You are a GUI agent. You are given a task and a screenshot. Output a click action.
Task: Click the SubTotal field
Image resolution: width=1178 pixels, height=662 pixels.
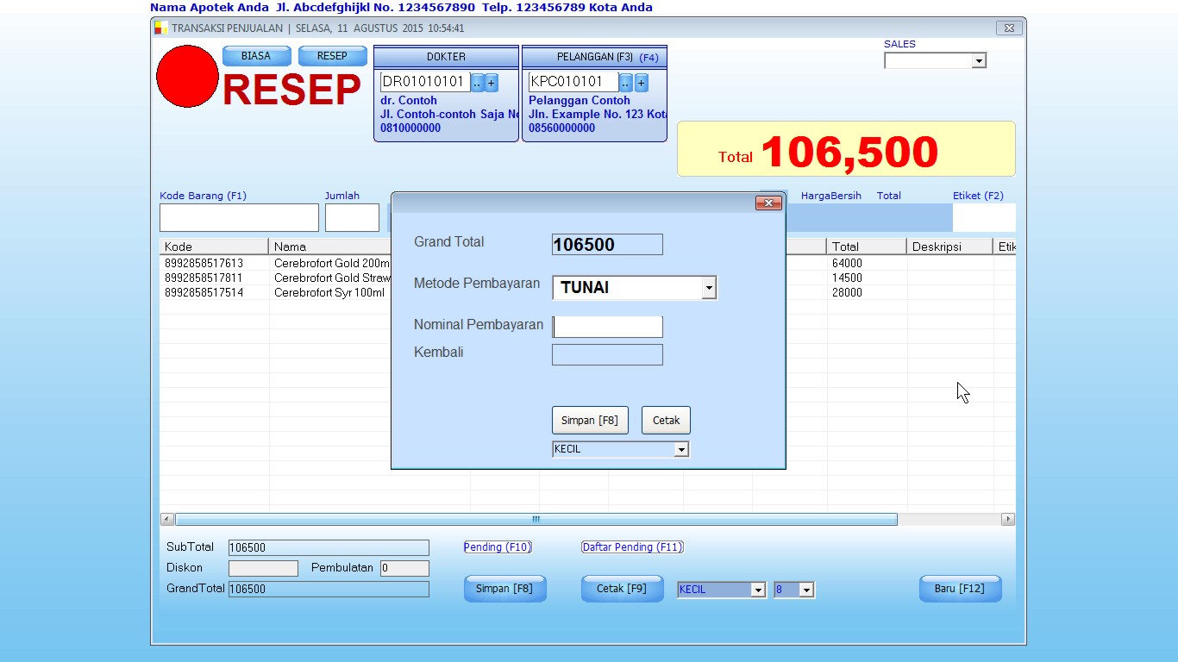tap(329, 548)
